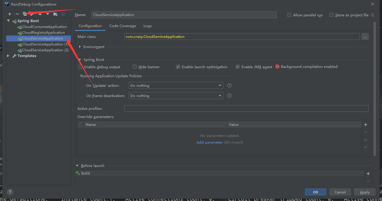Click the spring icon beside CloudConsumeApplication

[x=20, y=27]
